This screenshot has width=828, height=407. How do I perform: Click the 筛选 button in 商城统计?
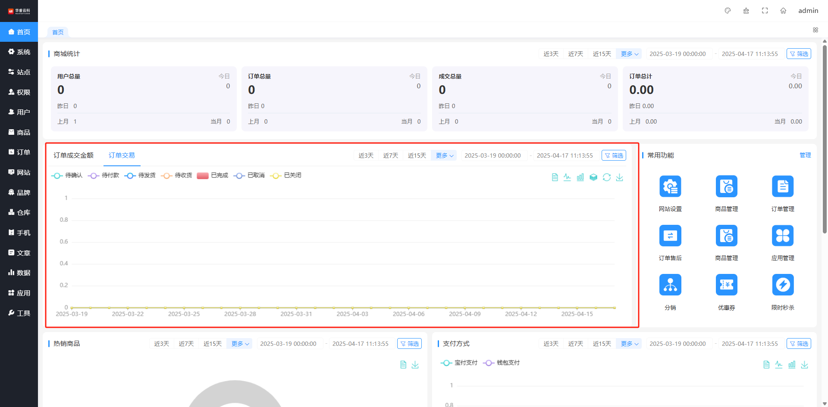pyautogui.click(x=799, y=54)
